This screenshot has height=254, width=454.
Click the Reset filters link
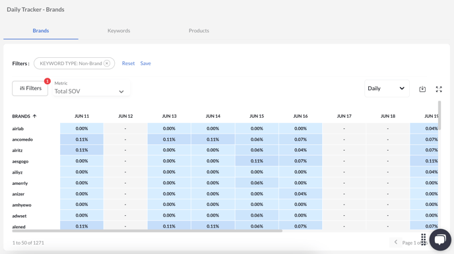(x=128, y=63)
